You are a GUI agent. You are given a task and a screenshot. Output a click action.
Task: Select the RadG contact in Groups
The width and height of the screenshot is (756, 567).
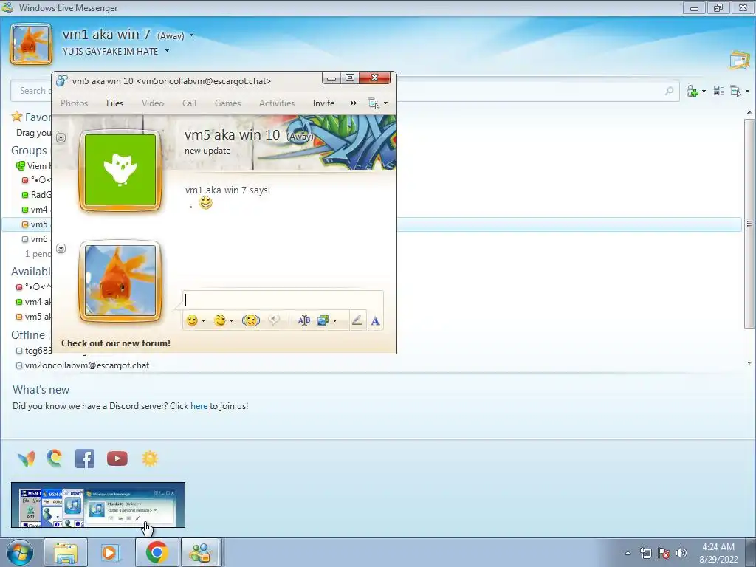click(37, 195)
